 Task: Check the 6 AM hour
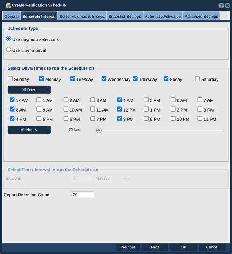click(173, 100)
